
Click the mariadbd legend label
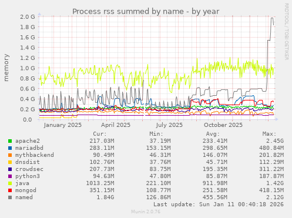tap(29, 148)
